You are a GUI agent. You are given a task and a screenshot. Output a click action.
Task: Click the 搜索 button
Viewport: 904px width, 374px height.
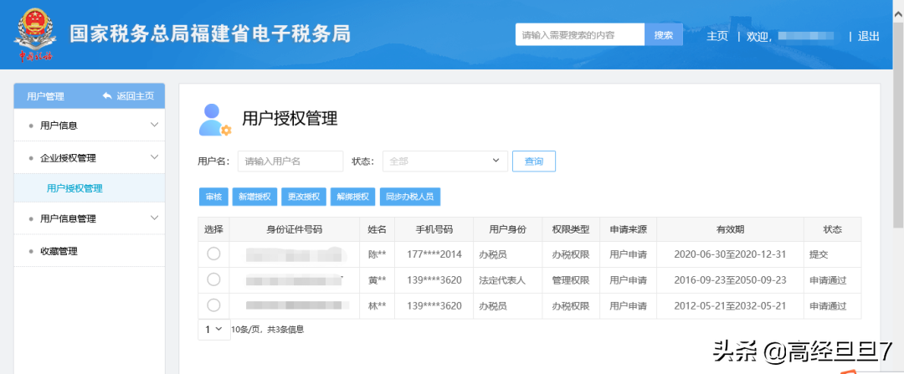coord(664,34)
